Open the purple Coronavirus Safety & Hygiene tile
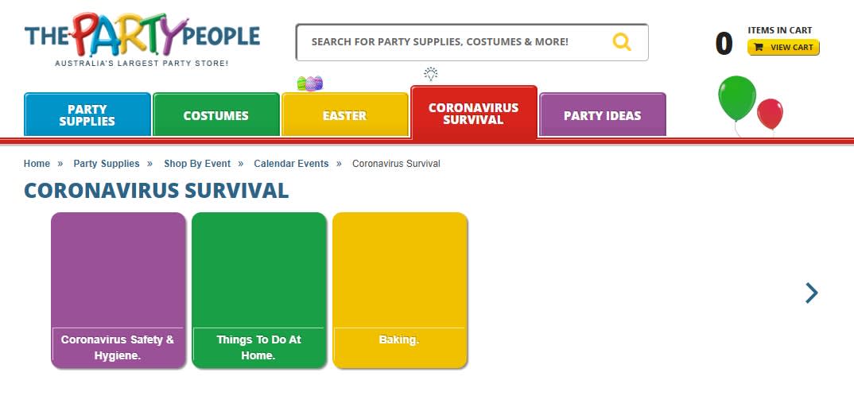This screenshot has width=854, height=411. coord(118,290)
